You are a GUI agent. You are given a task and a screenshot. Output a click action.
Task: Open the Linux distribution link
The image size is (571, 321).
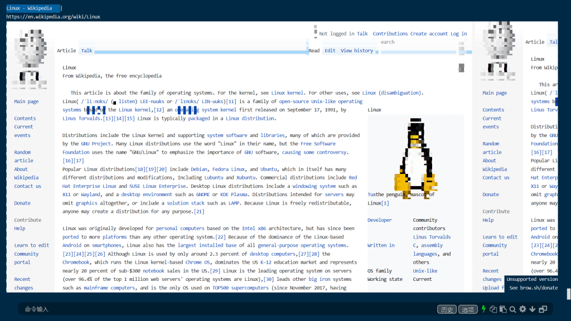coord(250,118)
